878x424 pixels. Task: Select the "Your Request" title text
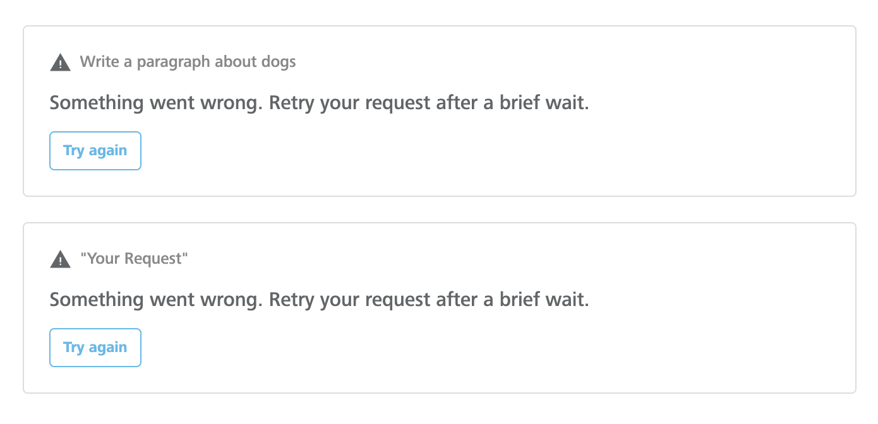click(134, 259)
